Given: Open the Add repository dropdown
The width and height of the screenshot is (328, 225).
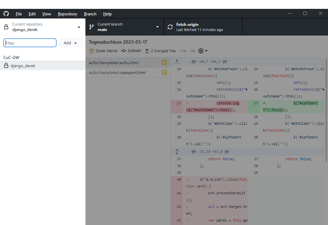Looking at the screenshot, I should point(71,43).
